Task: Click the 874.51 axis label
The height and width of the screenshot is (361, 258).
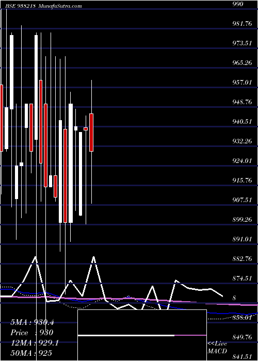Action: click(242, 278)
